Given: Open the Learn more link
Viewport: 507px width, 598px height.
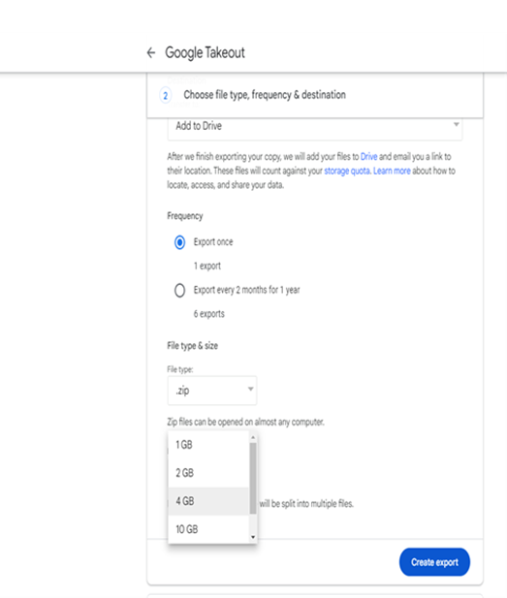Looking at the screenshot, I should [x=392, y=171].
